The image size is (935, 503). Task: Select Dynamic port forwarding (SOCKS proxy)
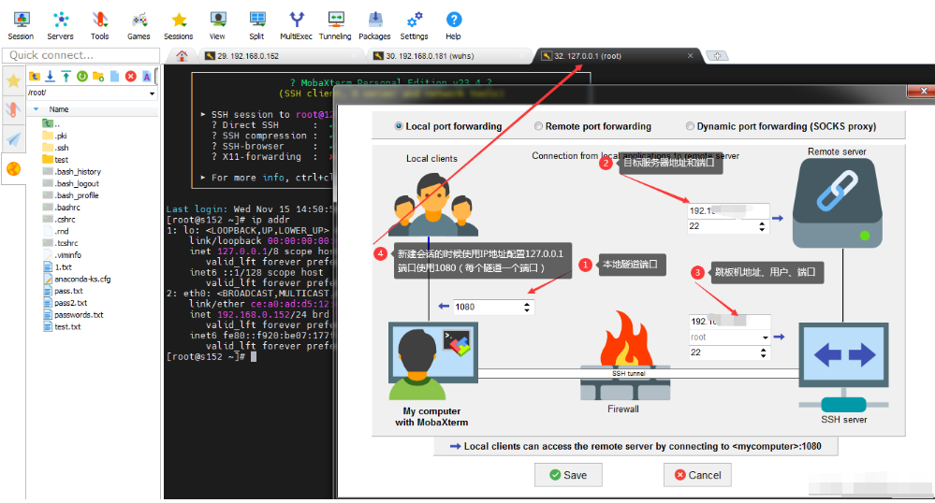click(x=781, y=126)
